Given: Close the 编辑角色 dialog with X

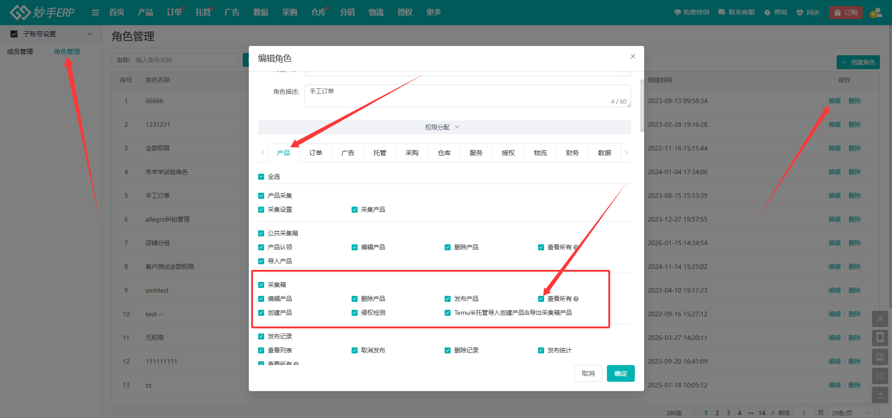Looking at the screenshot, I should point(633,56).
